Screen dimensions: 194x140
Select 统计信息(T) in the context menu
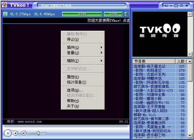(x=83, y=82)
